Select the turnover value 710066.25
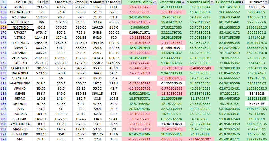The image size is (269, 141). [x=257, y=7]
